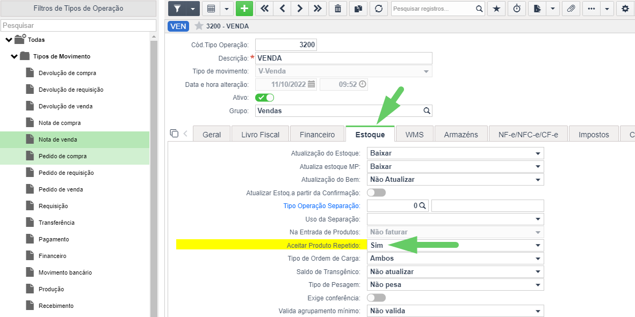The height and width of the screenshot is (317, 635).
Task: Toggle the Ativo switch
Action: [x=264, y=98]
